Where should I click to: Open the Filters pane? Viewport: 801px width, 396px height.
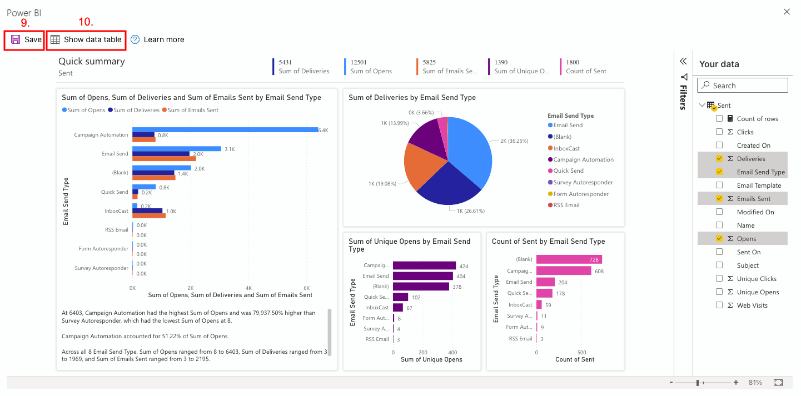pos(684,97)
